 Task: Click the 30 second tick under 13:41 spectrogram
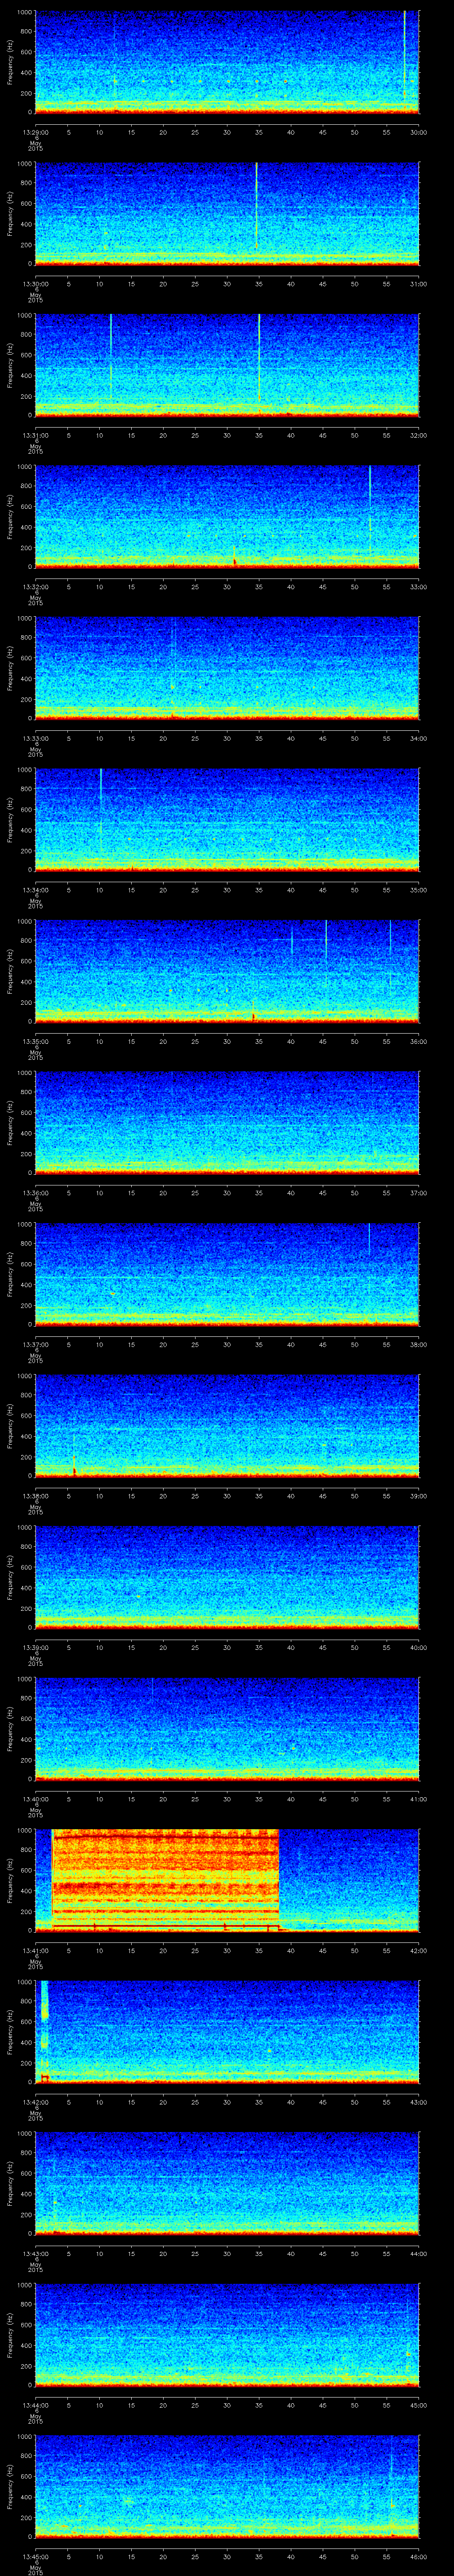(x=227, y=1950)
